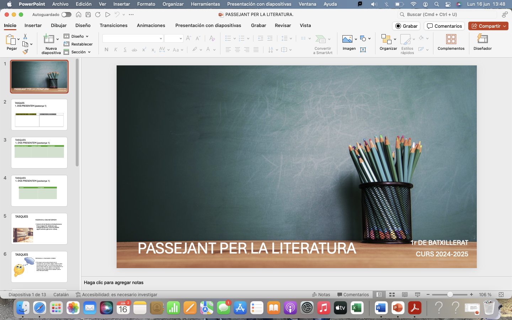Click the Compartir button
512x320 pixels.
(488, 26)
